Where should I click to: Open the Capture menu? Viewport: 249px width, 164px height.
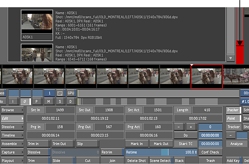tap(12, 152)
